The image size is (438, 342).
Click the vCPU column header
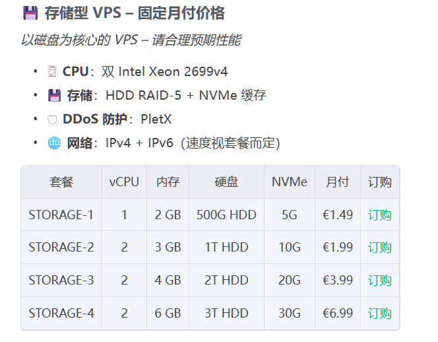coord(124,182)
